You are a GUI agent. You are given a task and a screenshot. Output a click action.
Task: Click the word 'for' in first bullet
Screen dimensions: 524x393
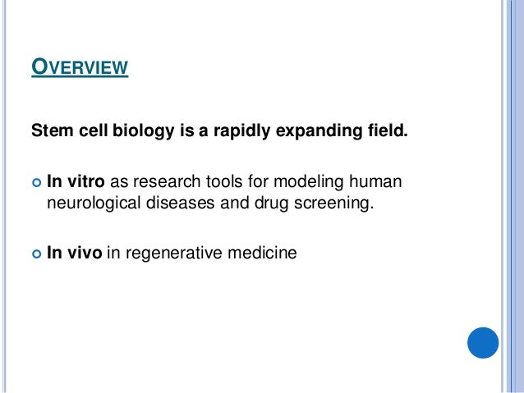tap(258, 181)
